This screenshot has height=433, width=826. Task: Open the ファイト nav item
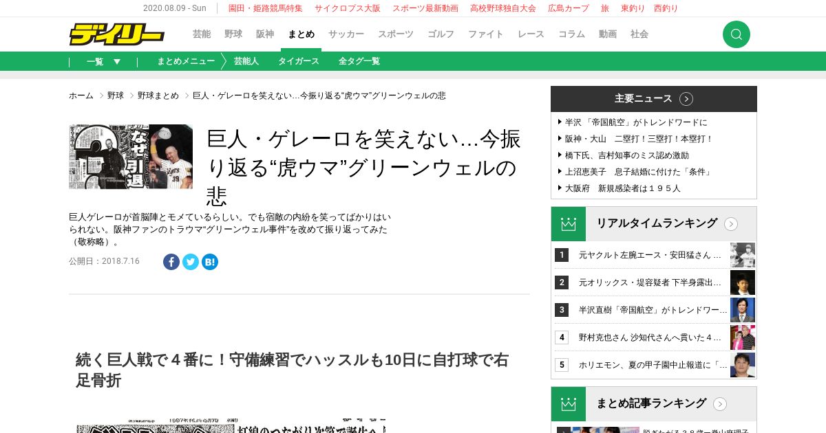486,34
